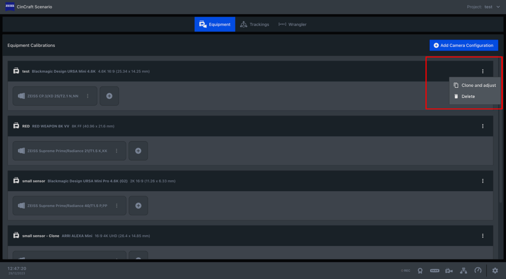Click the REC indicator in status bar
The image size is (506, 279).
(406, 271)
